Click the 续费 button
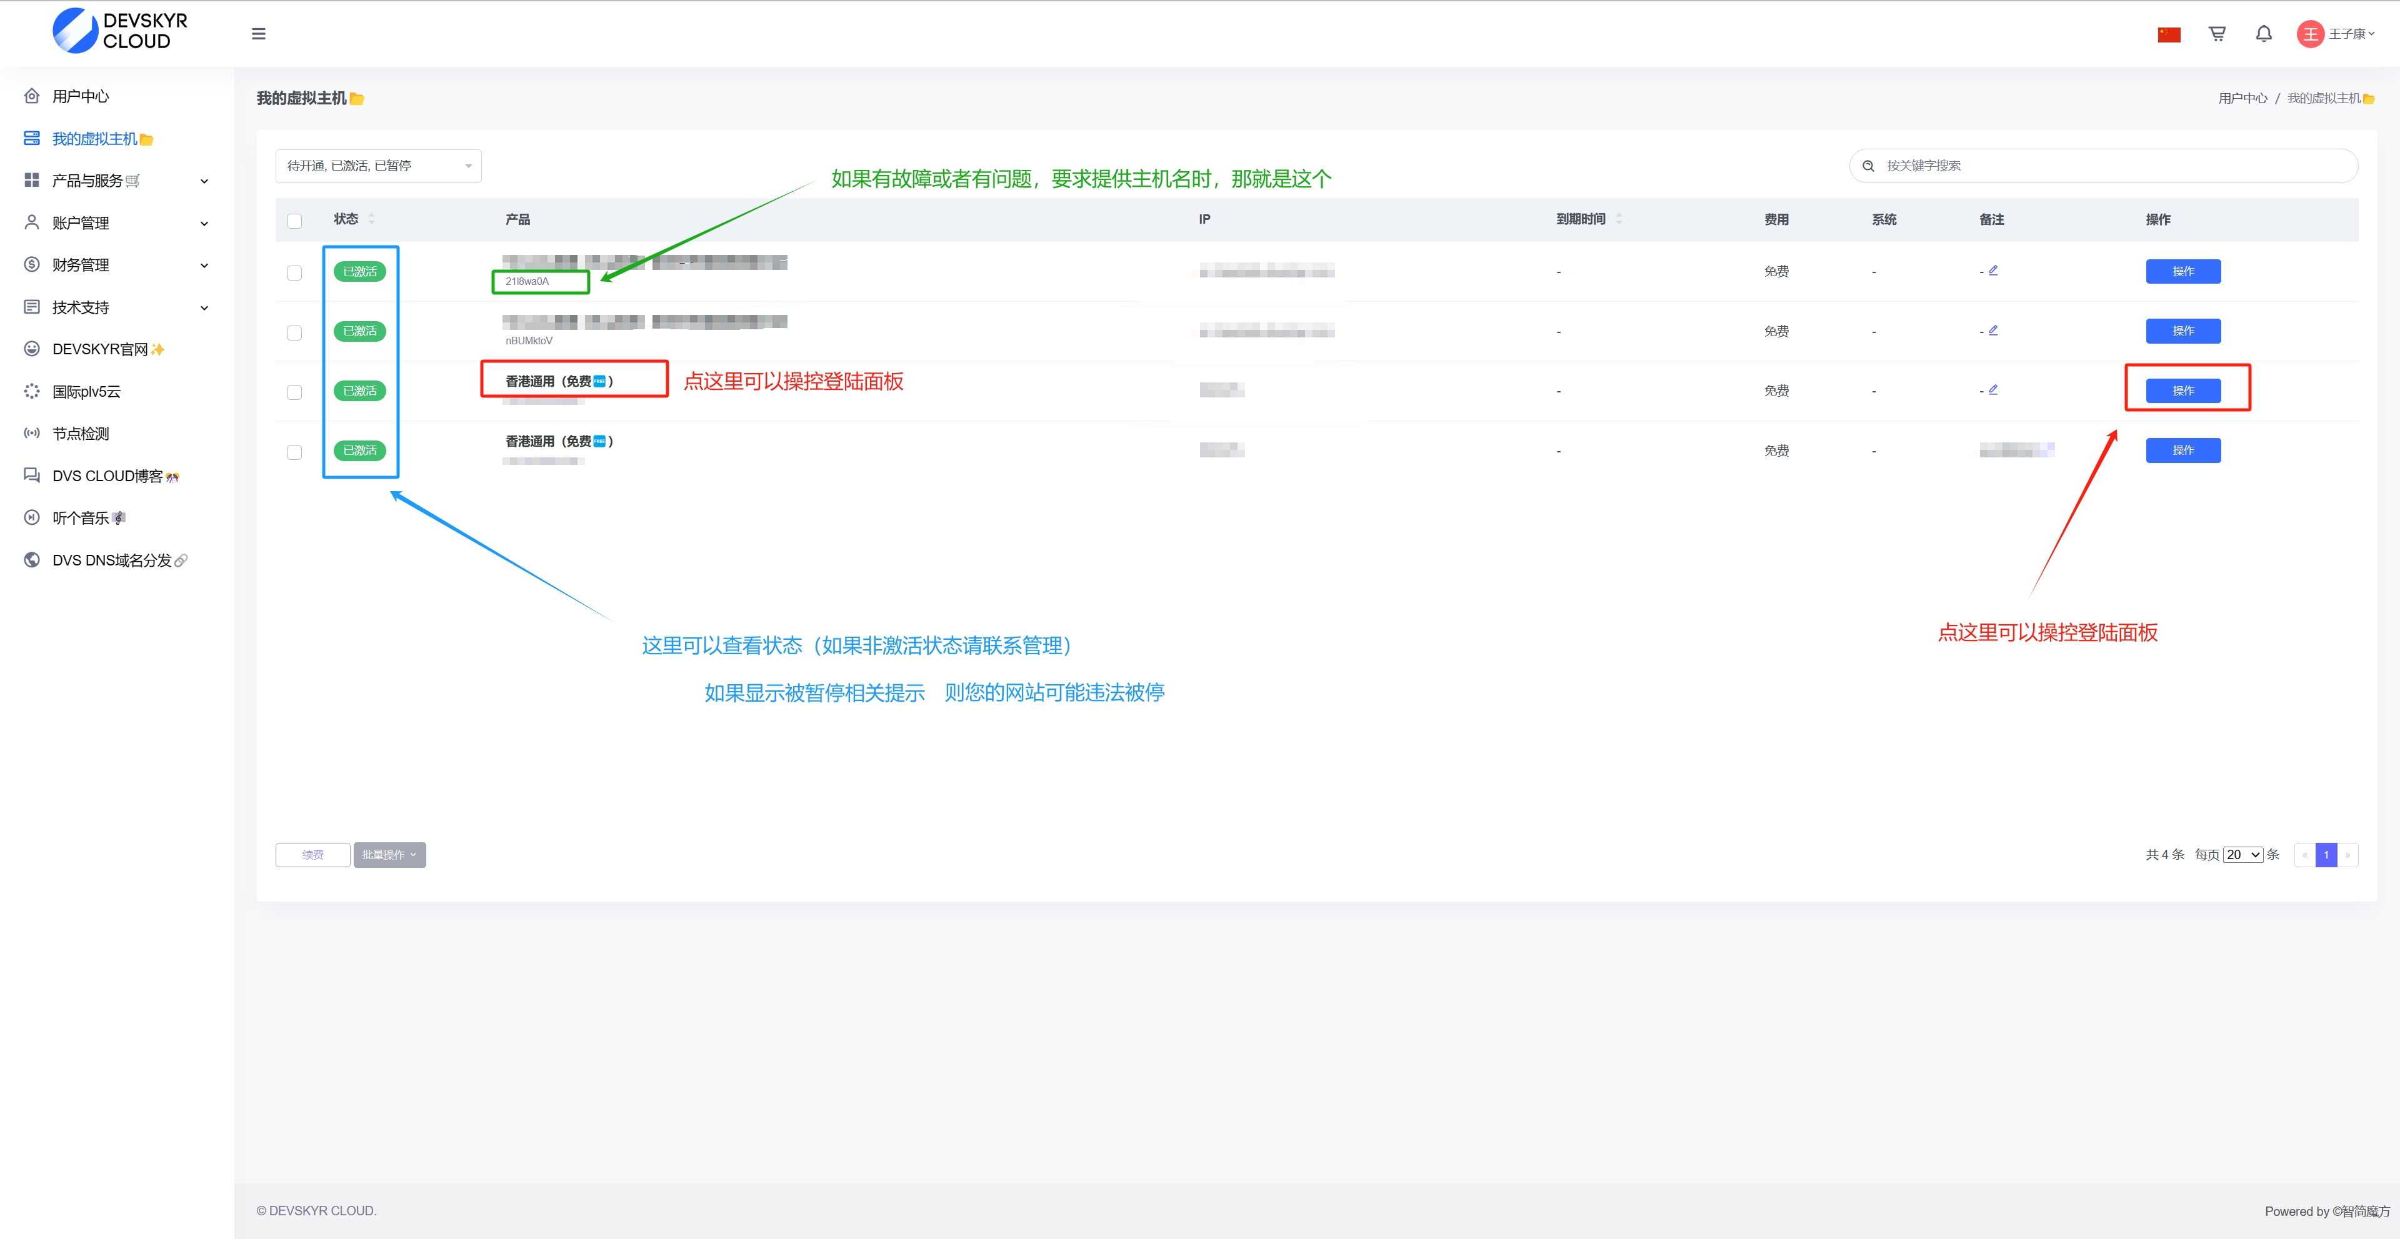The height and width of the screenshot is (1239, 2400). pyautogui.click(x=312, y=854)
